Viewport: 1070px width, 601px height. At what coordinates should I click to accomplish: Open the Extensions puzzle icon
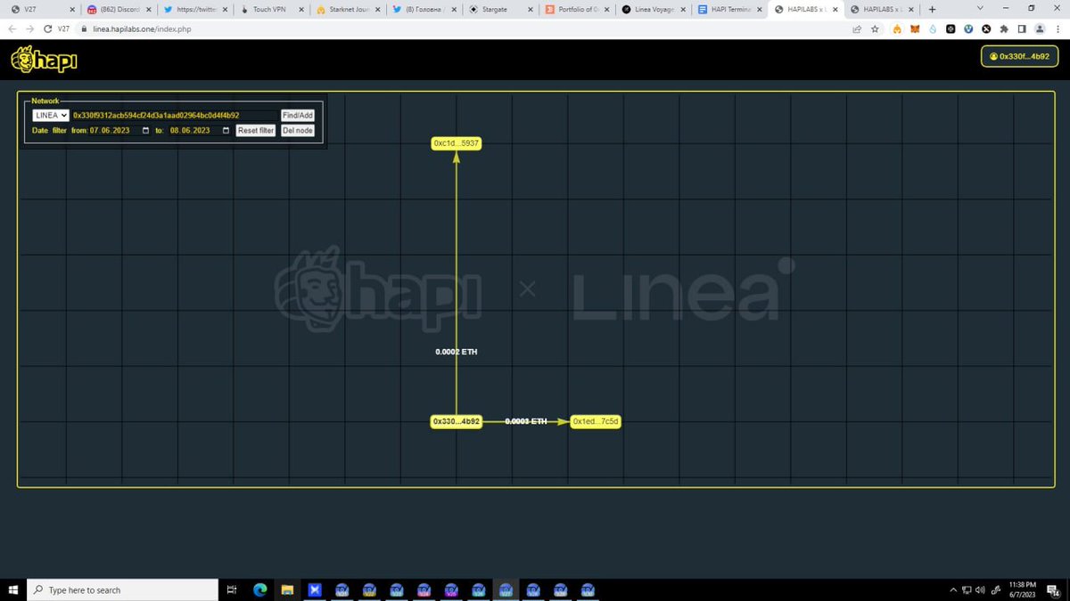pyautogui.click(x=1005, y=28)
